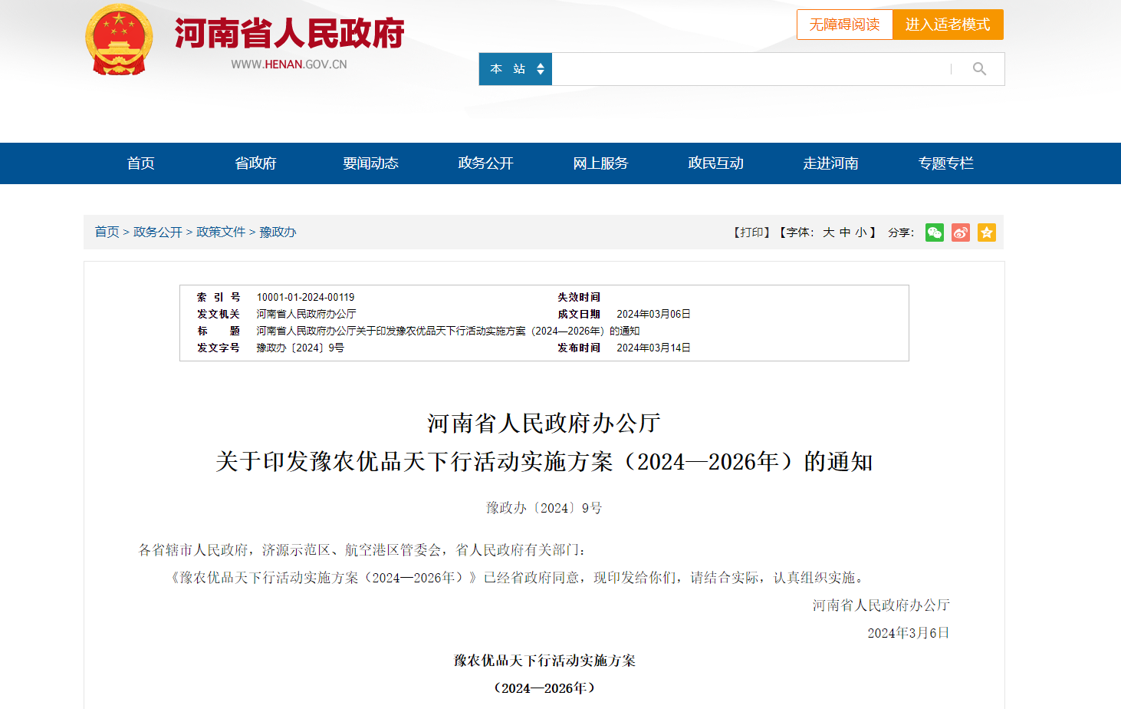Open the 政民互动 section
Image resolution: width=1121 pixels, height=709 pixels.
[715, 163]
